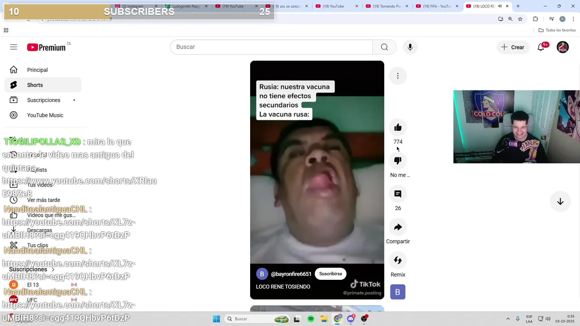Select Shorts in the sidebar
580x326 pixels.
[43, 85]
